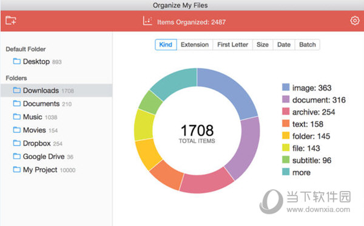Click the 'Items Organized: 2487' text

(x=191, y=22)
